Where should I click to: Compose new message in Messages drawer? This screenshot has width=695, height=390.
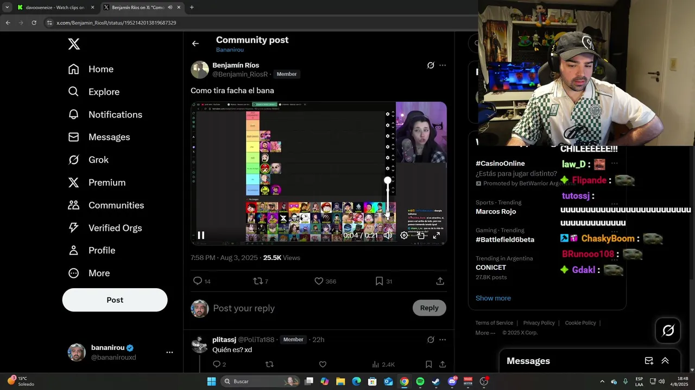pos(649,361)
